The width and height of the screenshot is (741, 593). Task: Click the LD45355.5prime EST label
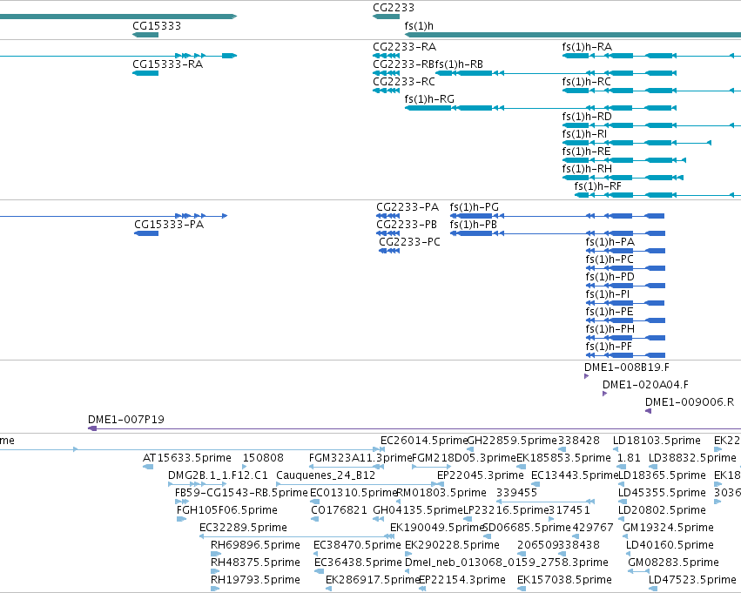point(662,493)
